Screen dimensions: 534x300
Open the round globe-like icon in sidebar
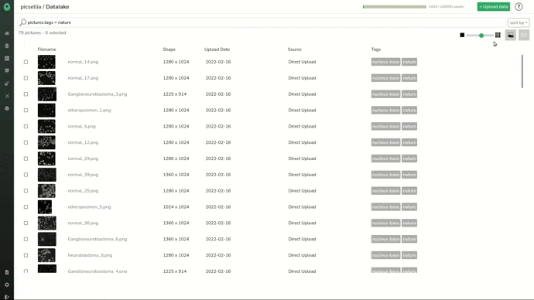7,108
